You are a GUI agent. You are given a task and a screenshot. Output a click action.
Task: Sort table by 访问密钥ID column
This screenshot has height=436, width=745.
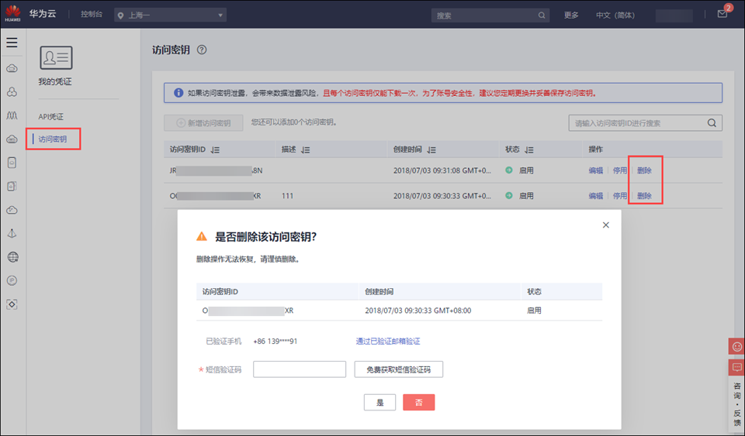(216, 149)
